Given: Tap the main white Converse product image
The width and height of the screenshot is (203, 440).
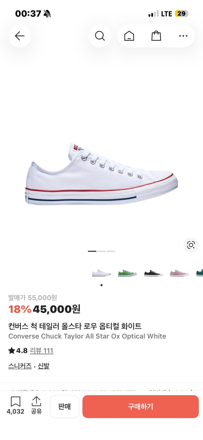Looking at the screenshot, I should (x=101, y=174).
